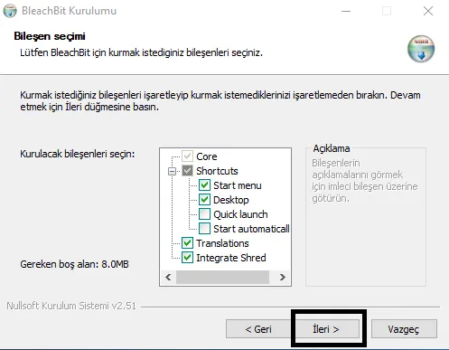Cancel setup with the Vazgeç button
This screenshot has width=449, height=350.
click(x=404, y=329)
